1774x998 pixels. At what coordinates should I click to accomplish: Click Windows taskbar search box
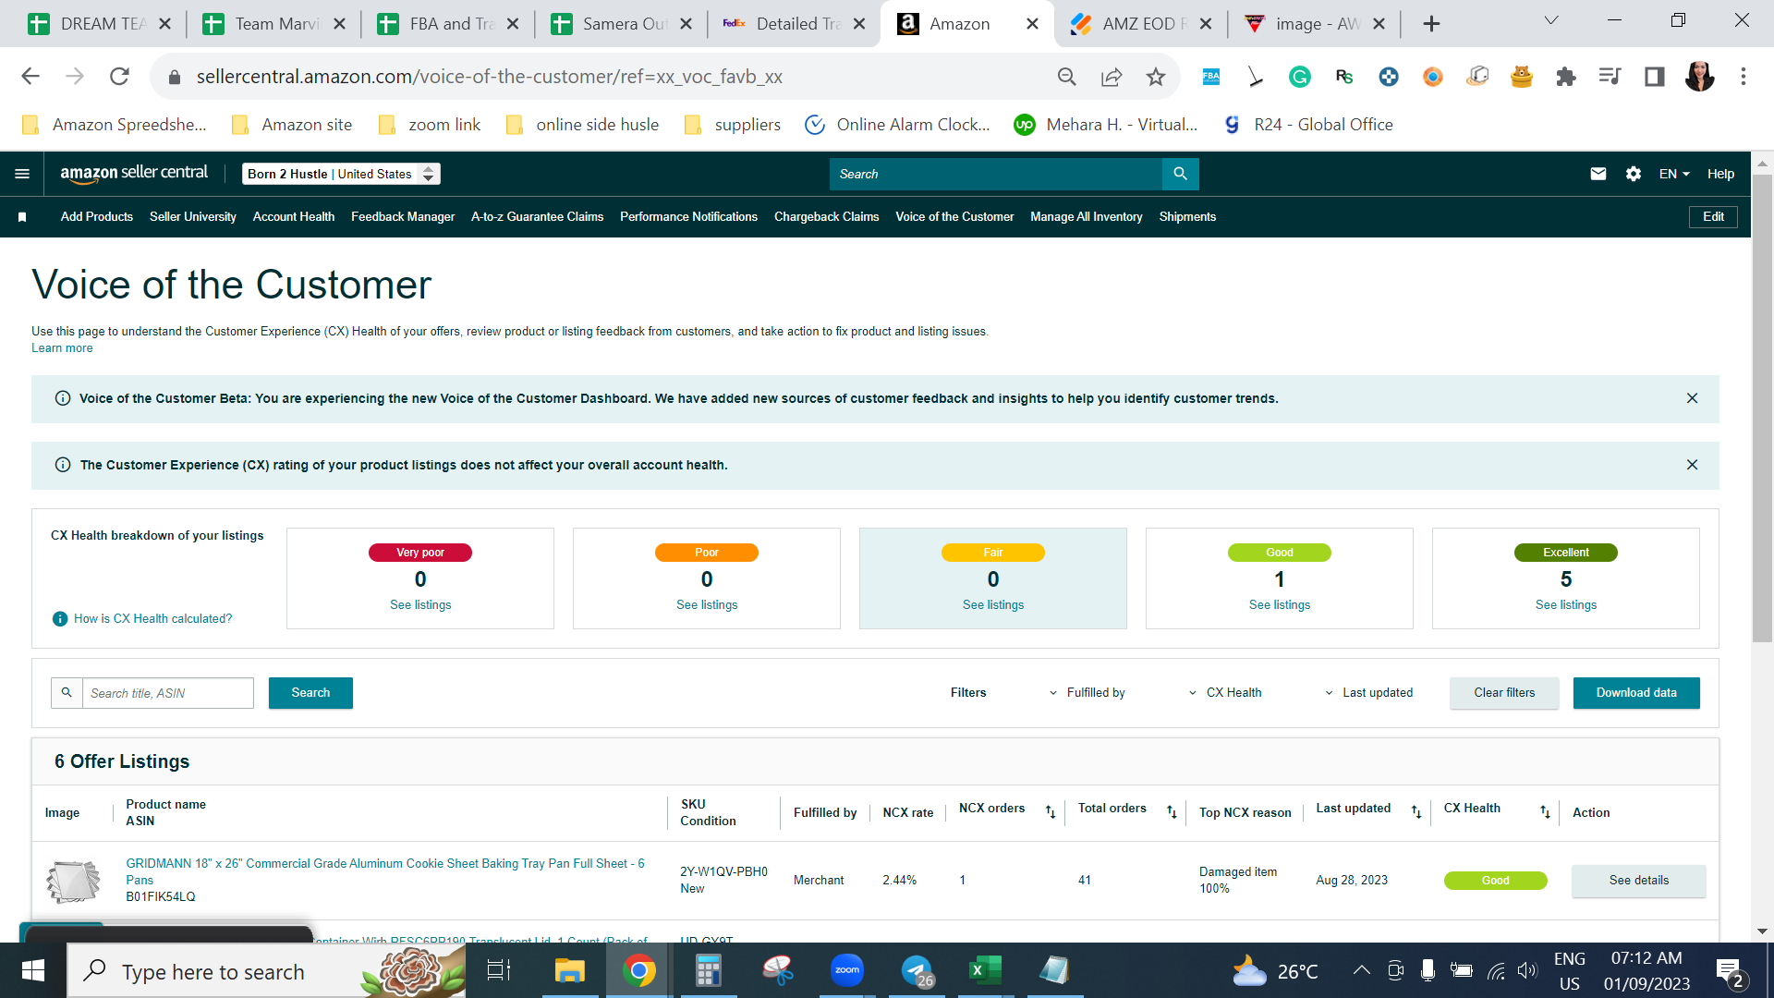(266, 970)
